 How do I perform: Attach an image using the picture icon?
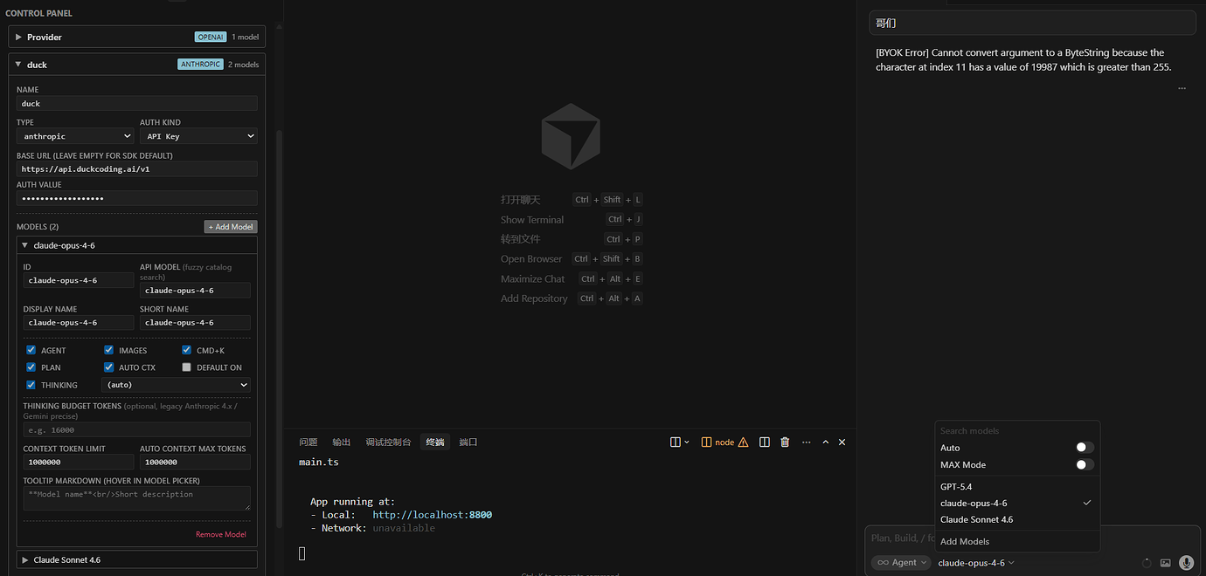tap(1166, 563)
